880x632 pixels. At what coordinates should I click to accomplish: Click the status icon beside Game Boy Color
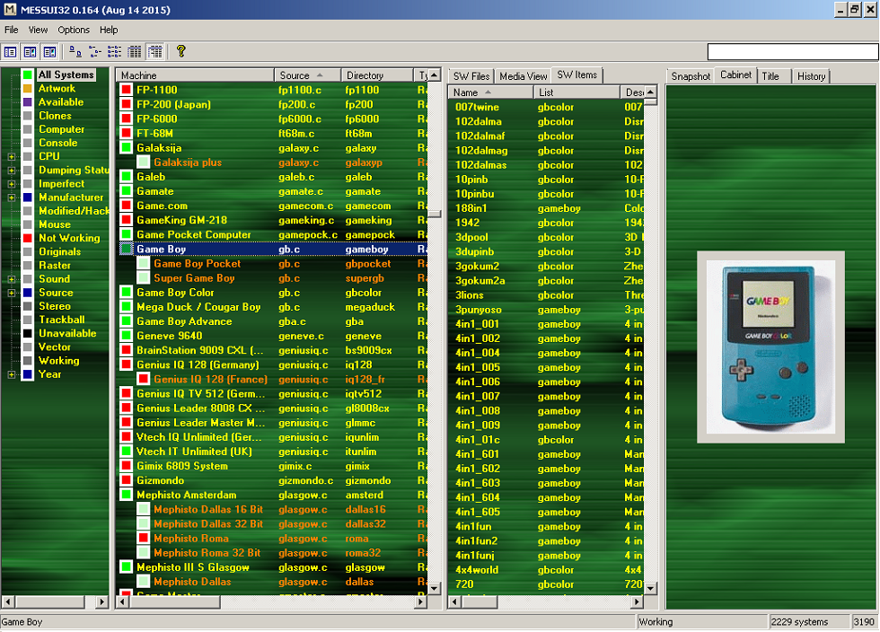[127, 293]
